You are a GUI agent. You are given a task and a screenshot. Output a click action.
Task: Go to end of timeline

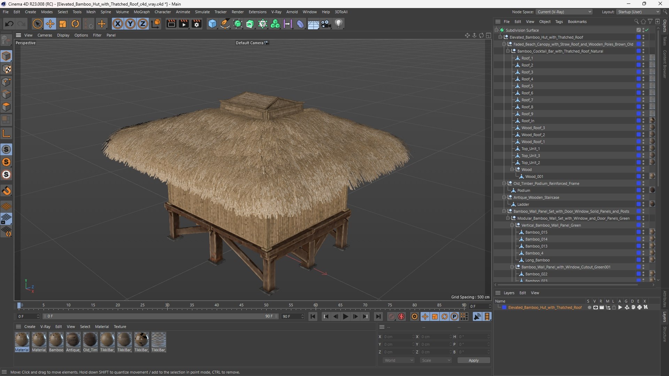(378, 316)
